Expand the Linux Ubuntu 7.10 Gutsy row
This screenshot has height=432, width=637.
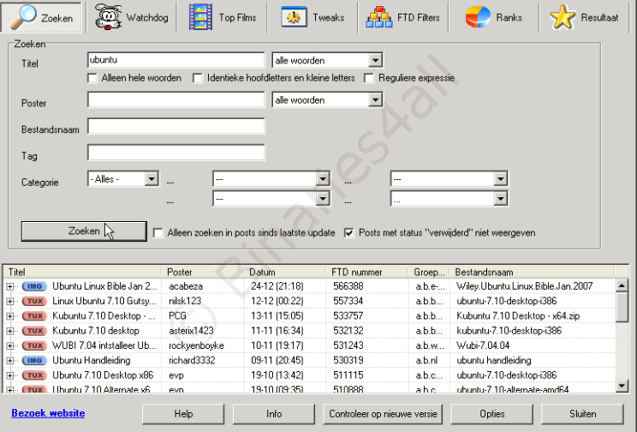[10, 302]
